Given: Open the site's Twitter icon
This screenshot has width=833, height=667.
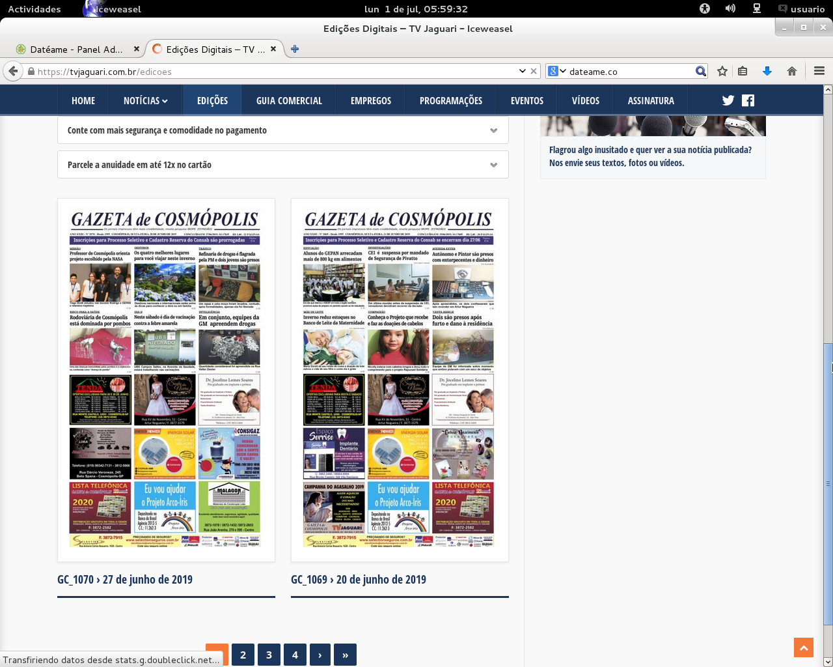Looking at the screenshot, I should 728,100.
